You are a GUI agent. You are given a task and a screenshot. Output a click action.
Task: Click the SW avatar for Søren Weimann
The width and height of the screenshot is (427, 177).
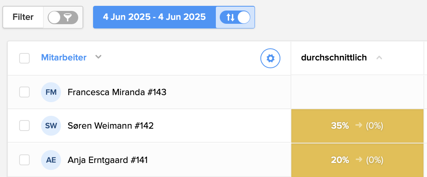click(51, 126)
